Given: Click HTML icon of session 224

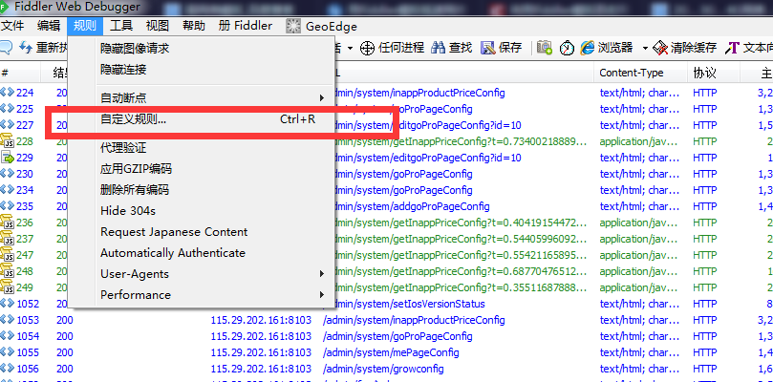Looking at the screenshot, I should coord(7,93).
